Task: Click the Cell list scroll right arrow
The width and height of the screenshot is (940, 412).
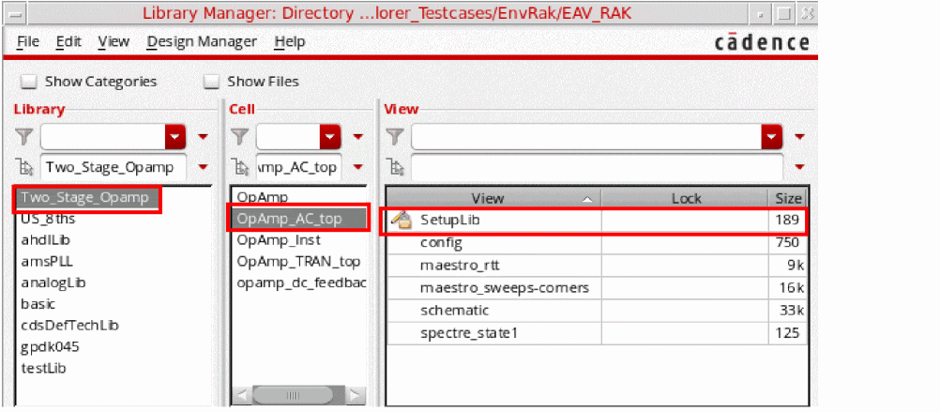Action: tap(356, 395)
